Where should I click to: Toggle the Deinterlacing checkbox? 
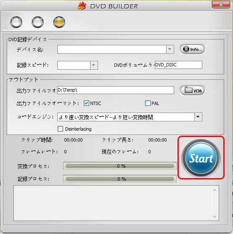pyautogui.click(x=60, y=129)
